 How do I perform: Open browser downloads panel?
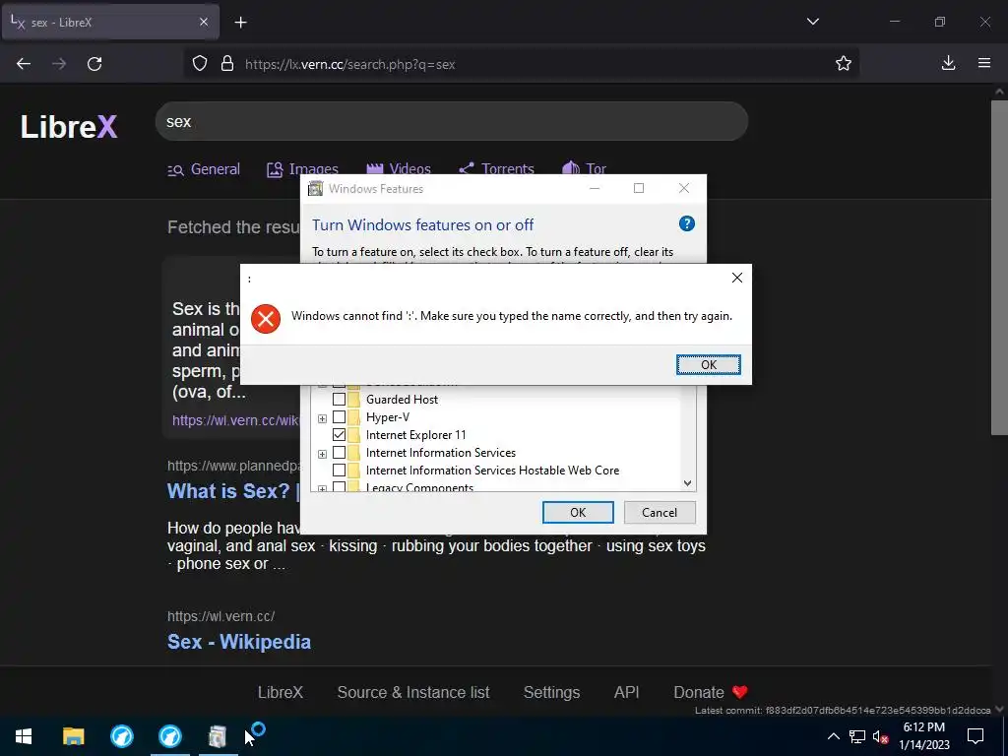pos(948,63)
